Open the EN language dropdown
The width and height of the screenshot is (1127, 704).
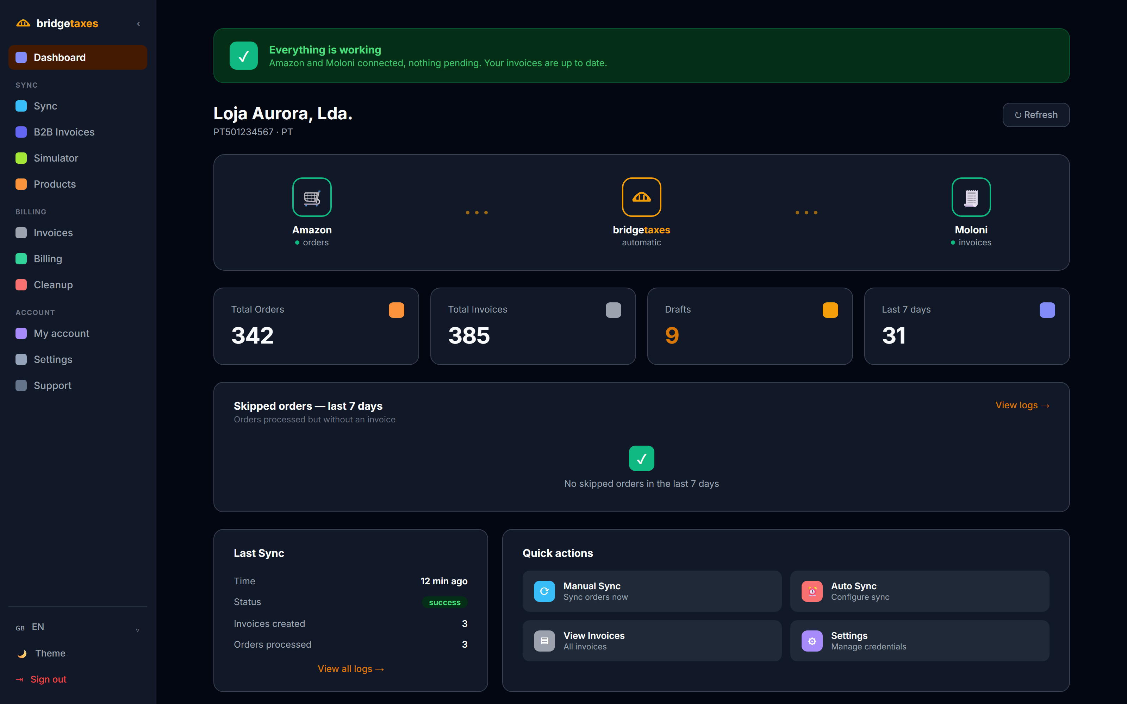point(78,627)
